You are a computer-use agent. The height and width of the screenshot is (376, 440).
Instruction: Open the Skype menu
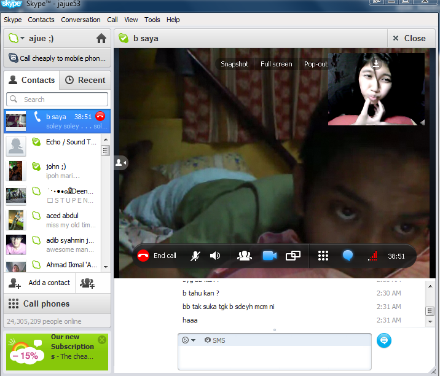13,20
